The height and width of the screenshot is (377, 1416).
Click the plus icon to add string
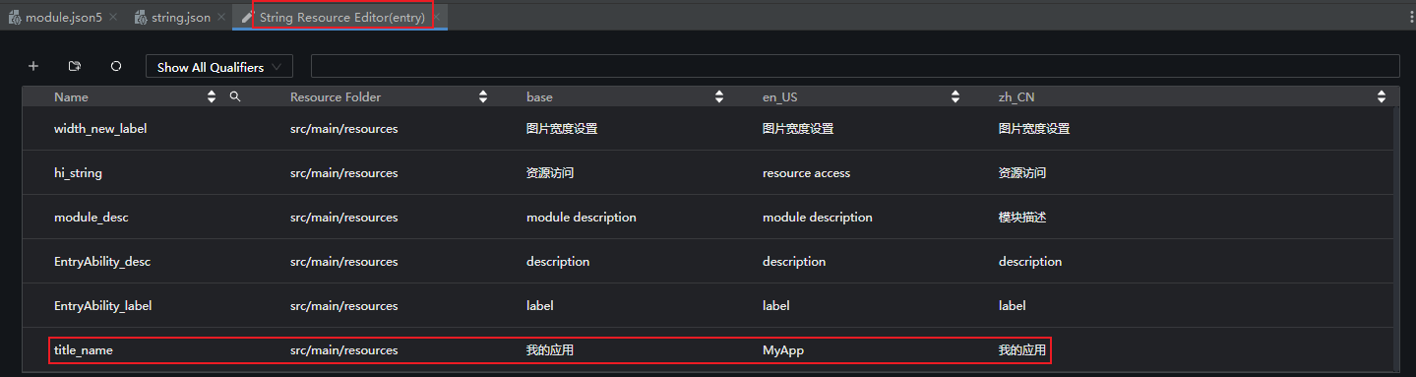pos(33,66)
